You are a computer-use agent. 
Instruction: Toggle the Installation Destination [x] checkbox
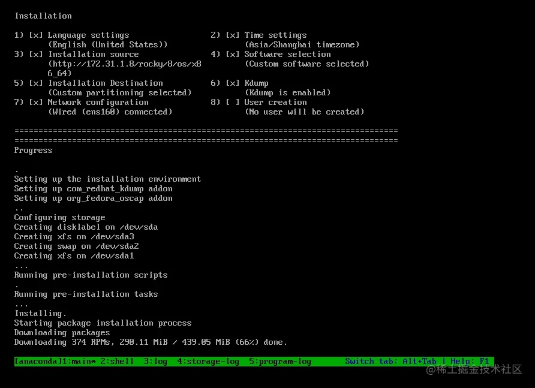pyautogui.click(x=36, y=83)
